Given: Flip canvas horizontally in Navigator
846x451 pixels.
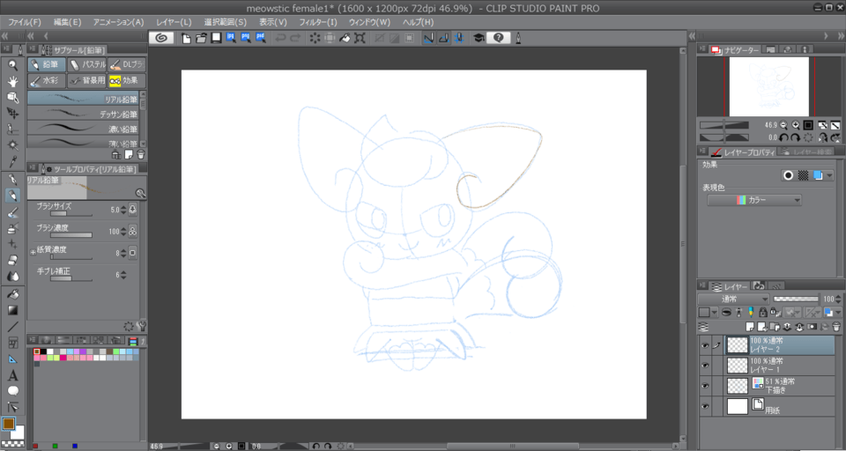Looking at the screenshot, I should point(823,137).
